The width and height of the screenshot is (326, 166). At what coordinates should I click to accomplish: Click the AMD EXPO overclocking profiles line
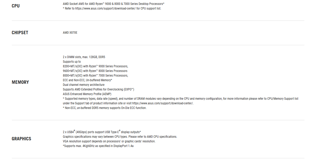98,89
